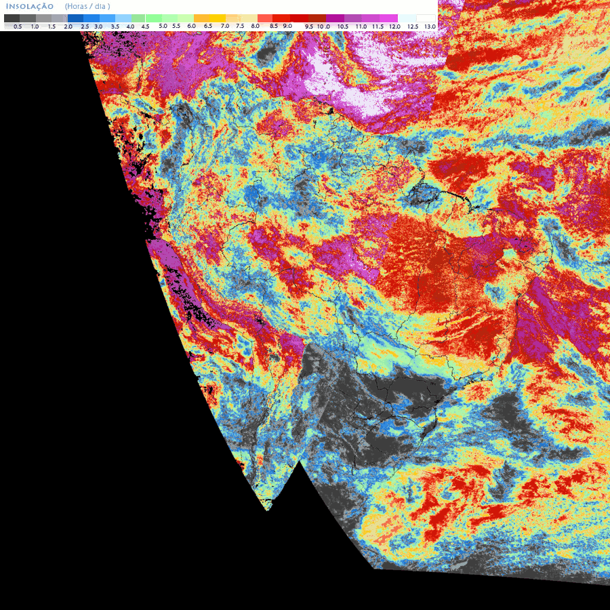
Task: Click the 4.5 legend value
Action: tap(146, 26)
